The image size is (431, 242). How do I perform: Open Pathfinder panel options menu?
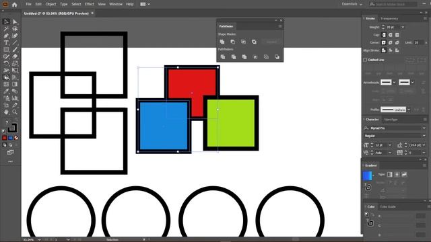(x=280, y=26)
